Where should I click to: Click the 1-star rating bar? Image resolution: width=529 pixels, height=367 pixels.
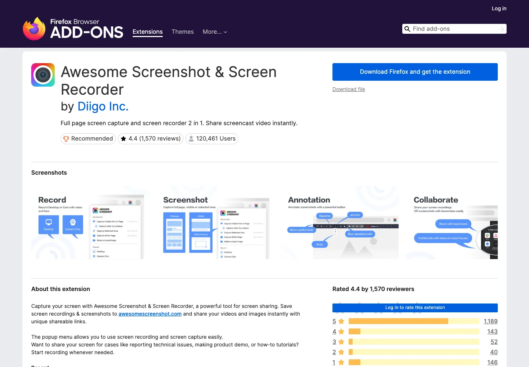pos(414,362)
